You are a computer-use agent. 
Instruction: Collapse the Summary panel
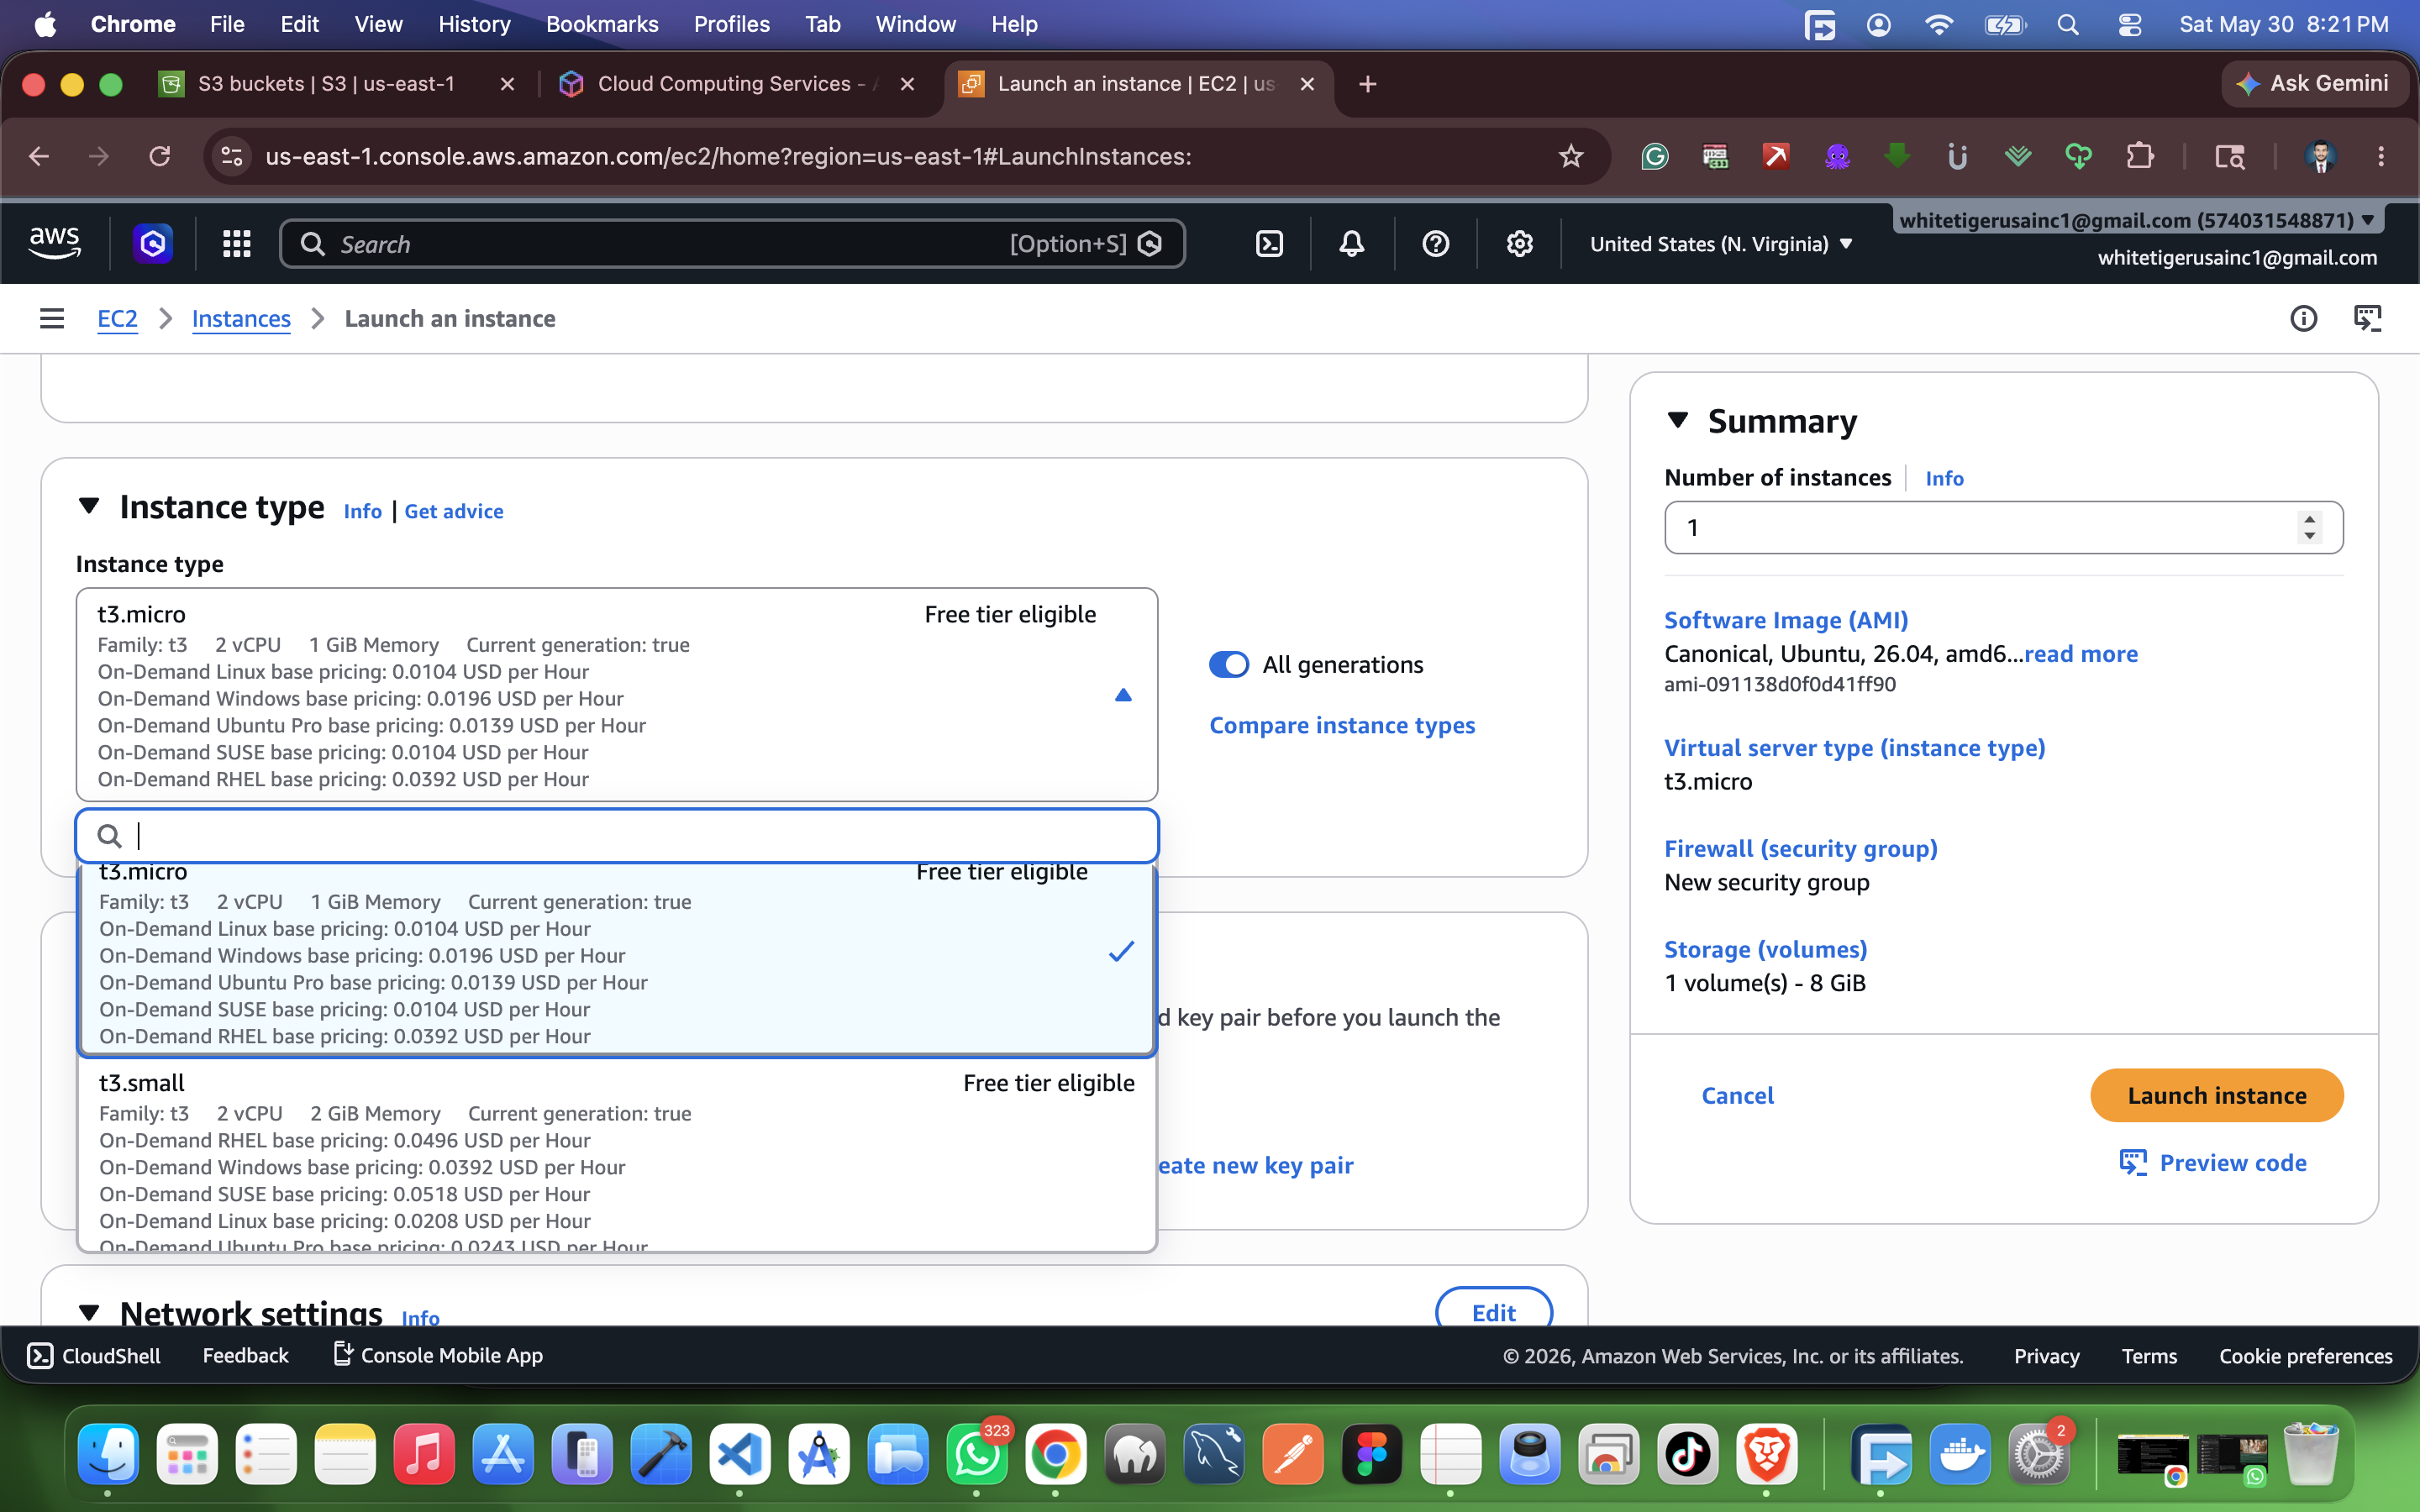[x=1678, y=420]
